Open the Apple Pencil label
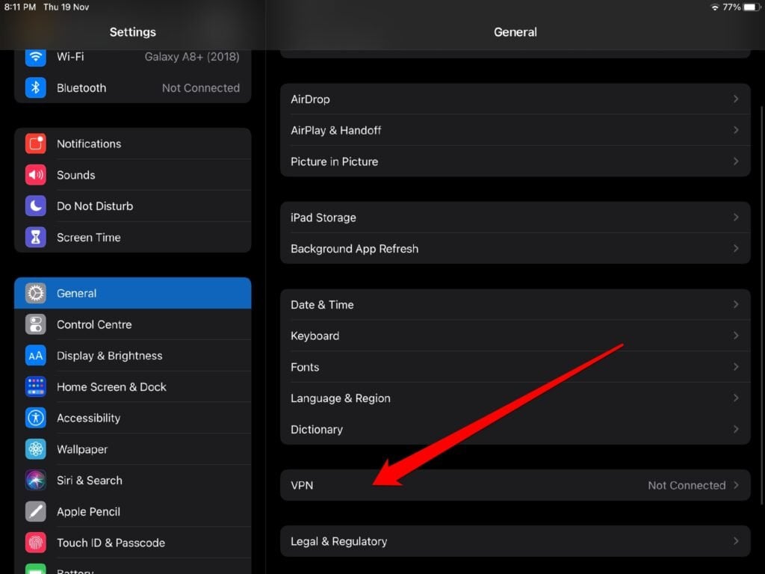Screen dimensions: 765x574 tap(88, 512)
